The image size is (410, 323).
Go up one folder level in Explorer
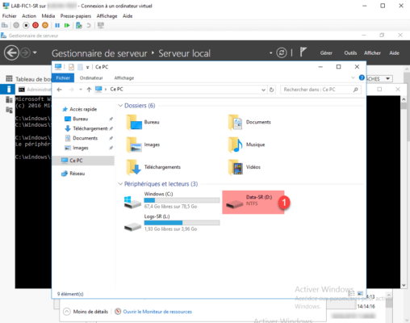[89, 90]
